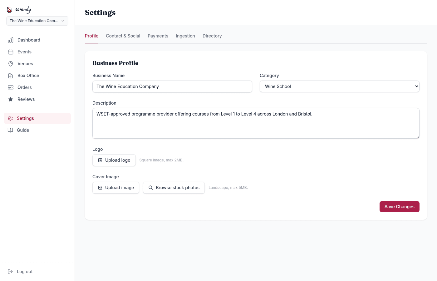
Task: Click the Guide book icon
Action: [x=10, y=130]
